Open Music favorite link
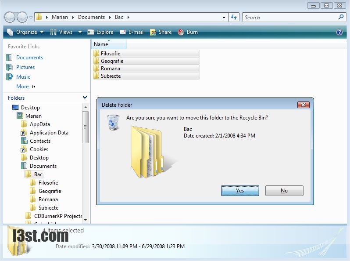Viewport: 350px width, 261px height. [23, 77]
